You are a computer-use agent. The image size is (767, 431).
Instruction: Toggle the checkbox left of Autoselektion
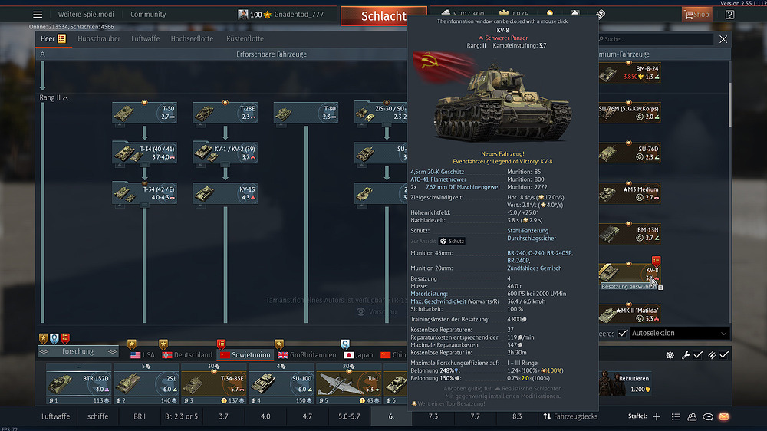point(623,333)
